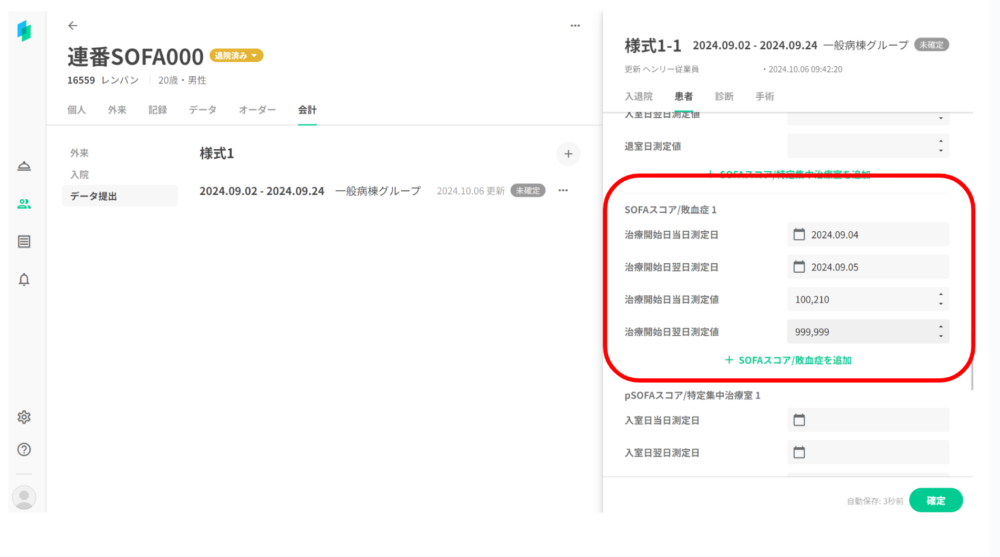
Task: Click the 確定 button
Action: pos(935,500)
